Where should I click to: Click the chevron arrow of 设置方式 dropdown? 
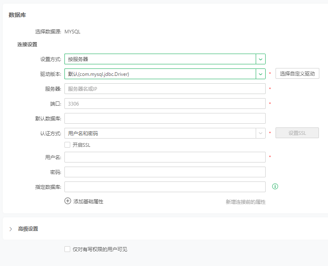(x=260, y=59)
